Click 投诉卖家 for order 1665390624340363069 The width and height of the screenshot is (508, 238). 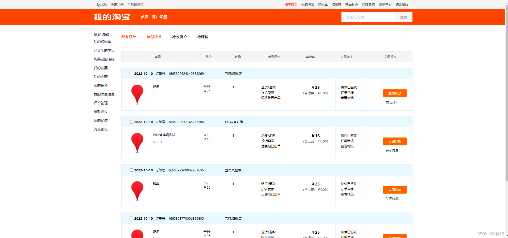267,93
